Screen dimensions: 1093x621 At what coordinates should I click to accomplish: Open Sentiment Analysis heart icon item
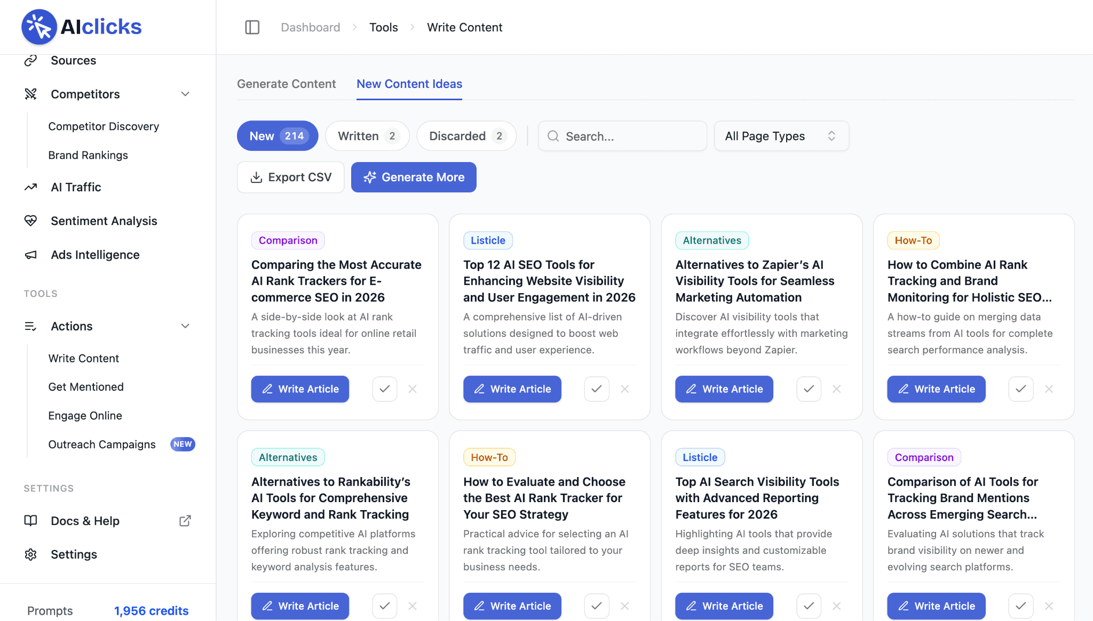(31, 221)
